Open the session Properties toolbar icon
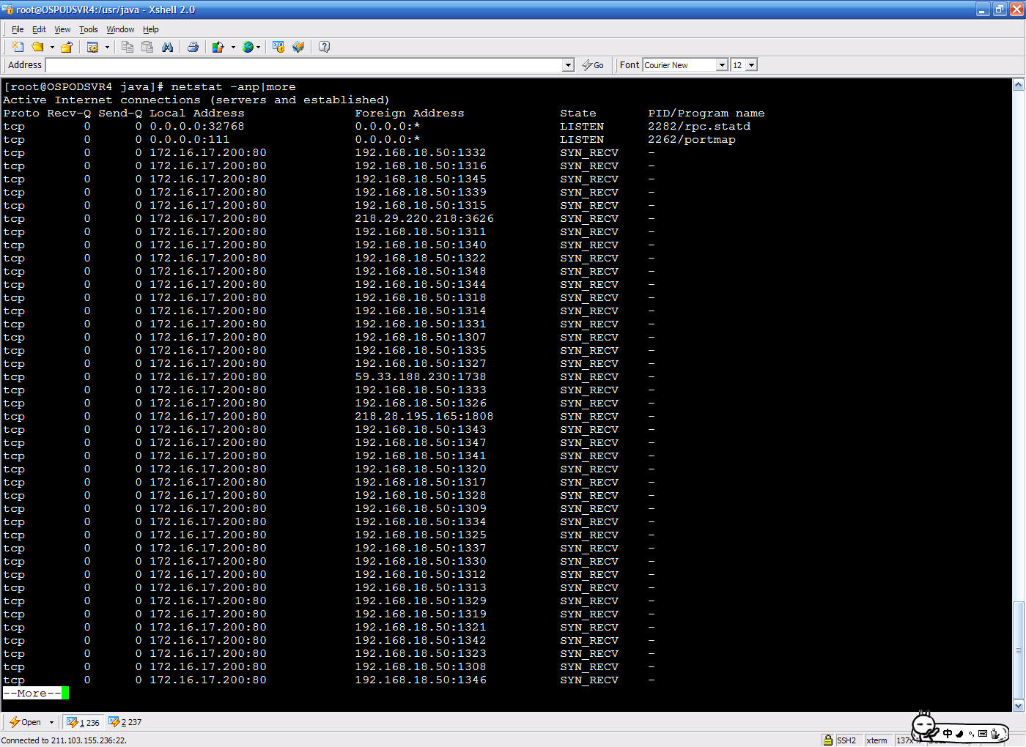This screenshot has height=747, width=1026. [93, 47]
